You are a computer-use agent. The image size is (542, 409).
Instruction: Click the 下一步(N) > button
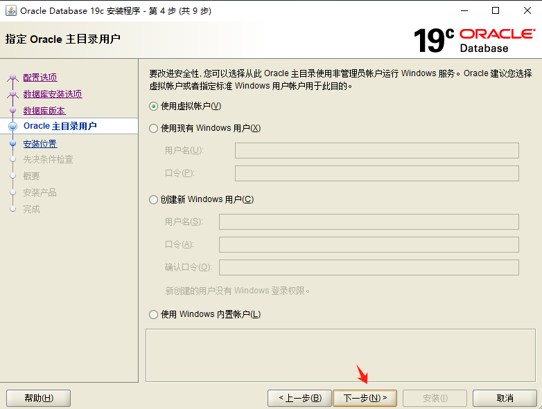(x=365, y=399)
